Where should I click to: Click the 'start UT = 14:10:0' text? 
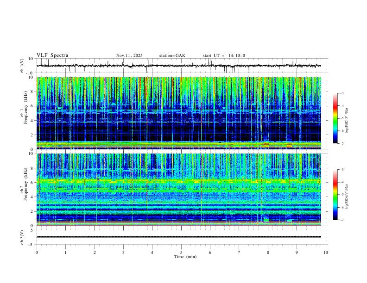[224, 55]
